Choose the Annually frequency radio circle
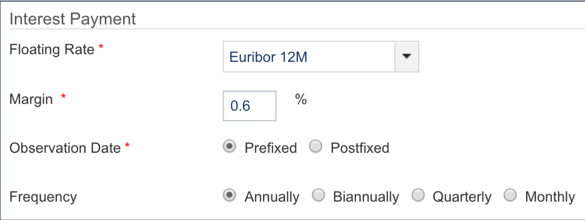 229,196
